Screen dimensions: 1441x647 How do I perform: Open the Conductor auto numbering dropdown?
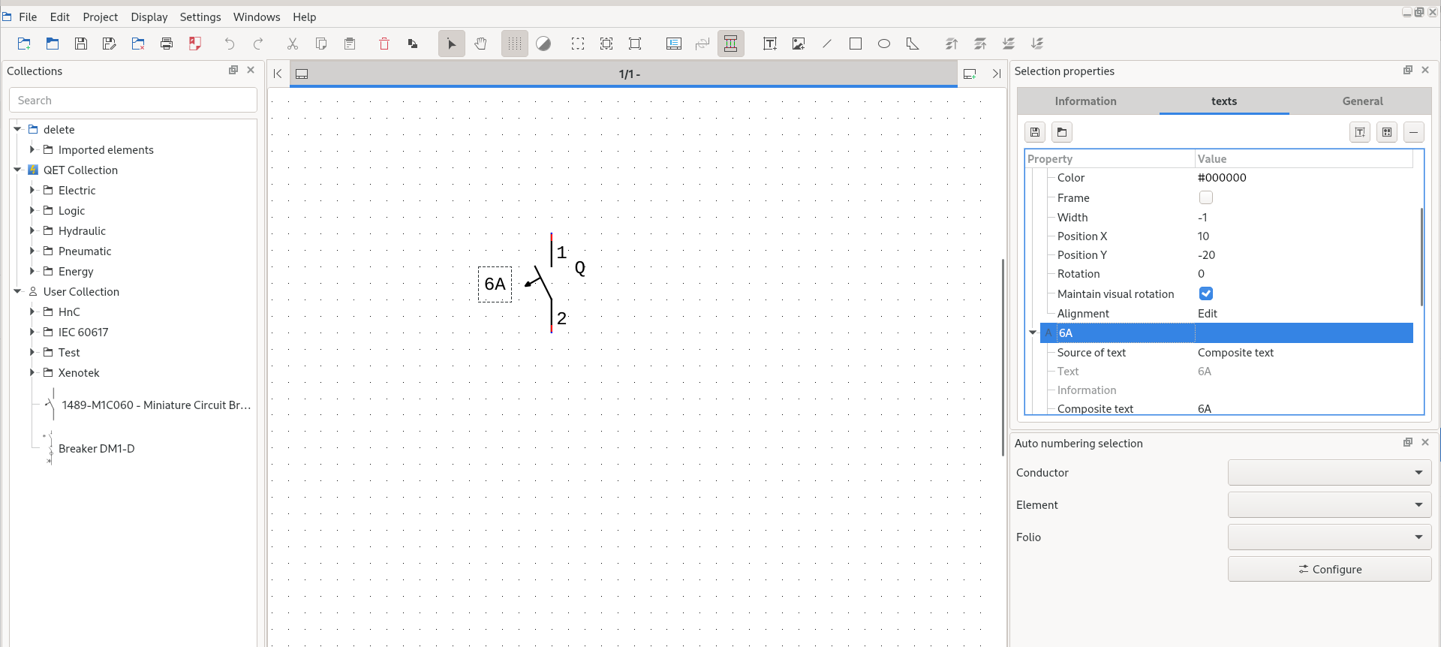tap(1329, 473)
